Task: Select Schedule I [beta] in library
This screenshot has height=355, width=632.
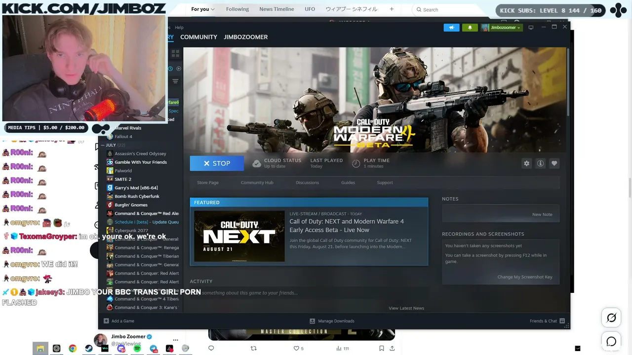Action: tap(143, 222)
